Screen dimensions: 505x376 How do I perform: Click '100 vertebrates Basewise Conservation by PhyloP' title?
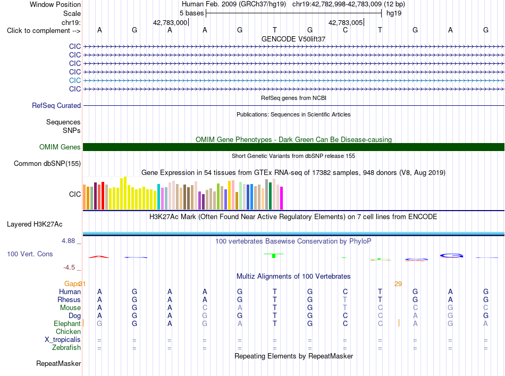click(293, 241)
